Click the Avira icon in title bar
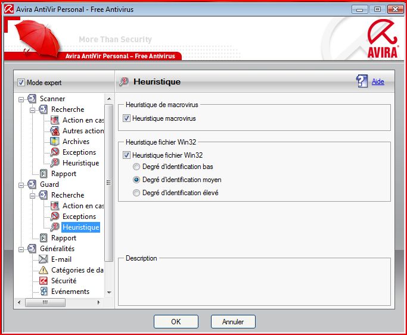Viewport: 407px width, 335px height. [x=9, y=10]
